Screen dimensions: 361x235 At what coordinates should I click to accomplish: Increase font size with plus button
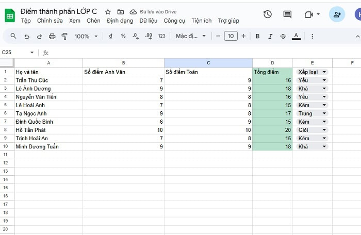243,36
